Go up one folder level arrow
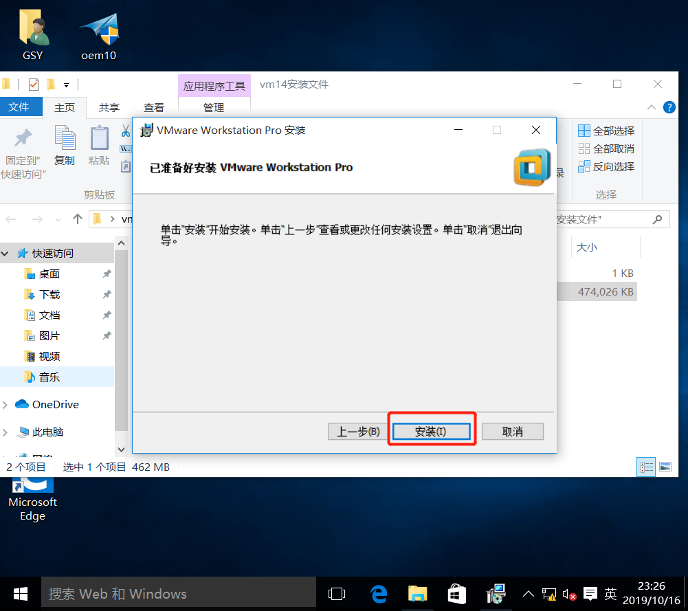 [78, 219]
